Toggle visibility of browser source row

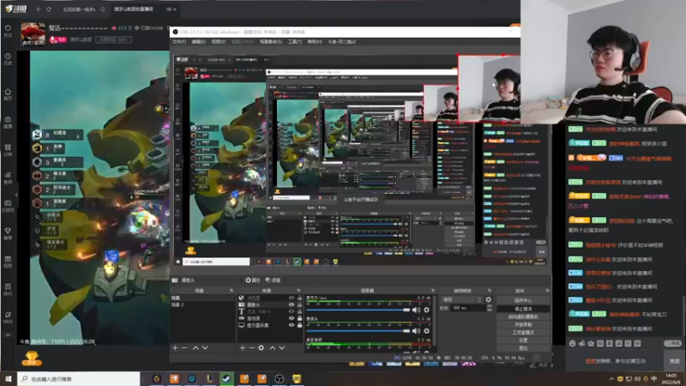click(292, 298)
